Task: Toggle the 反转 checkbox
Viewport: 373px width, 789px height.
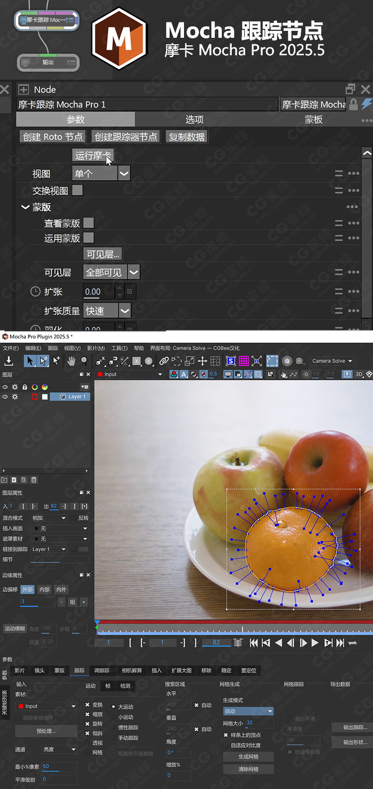Action: [73, 518]
